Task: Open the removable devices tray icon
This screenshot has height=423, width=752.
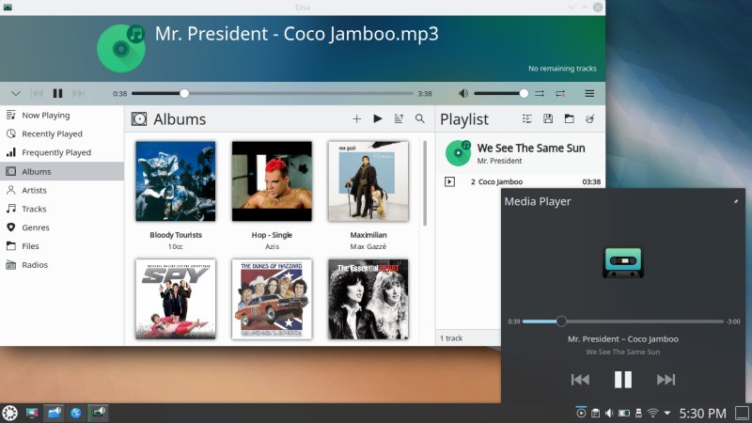Action: tap(638, 413)
